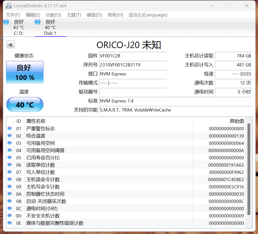The width and height of the screenshot is (258, 234).
Task: Click the status orb for attribute 04
Action: (x=10, y=150)
